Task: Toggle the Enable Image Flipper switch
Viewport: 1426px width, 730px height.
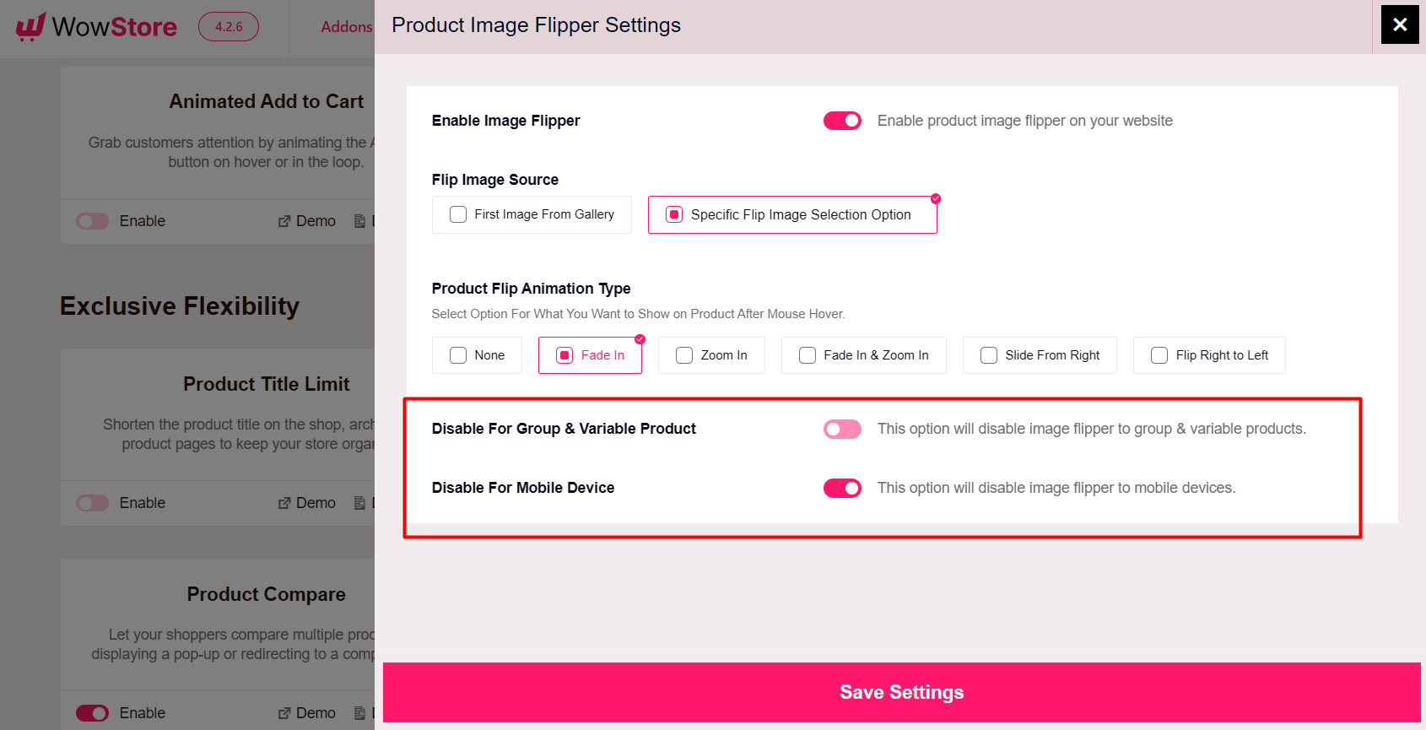Action: pyautogui.click(x=842, y=121)
